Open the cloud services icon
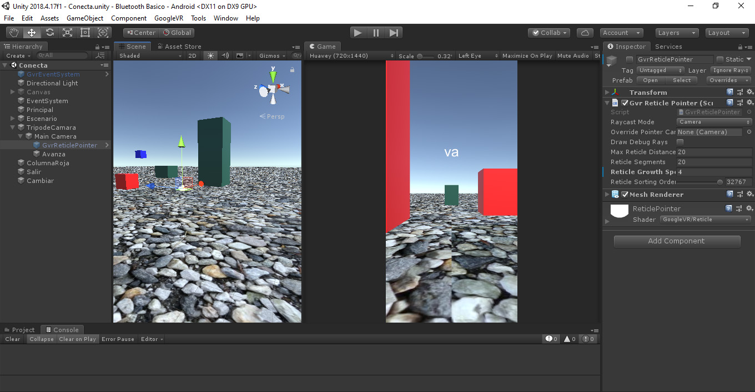755x392 pixels. coord(585,33)
